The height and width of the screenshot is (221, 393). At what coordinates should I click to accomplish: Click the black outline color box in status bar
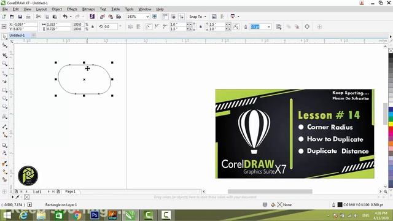[340, 204]
